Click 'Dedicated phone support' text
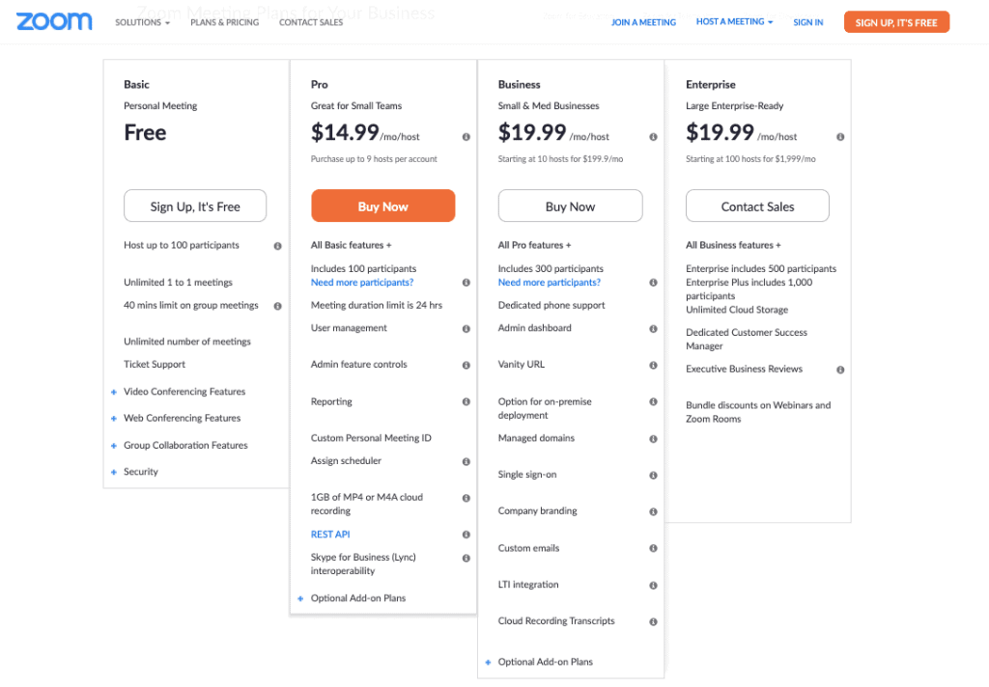989x687 pixels. (x=551, y=306)
